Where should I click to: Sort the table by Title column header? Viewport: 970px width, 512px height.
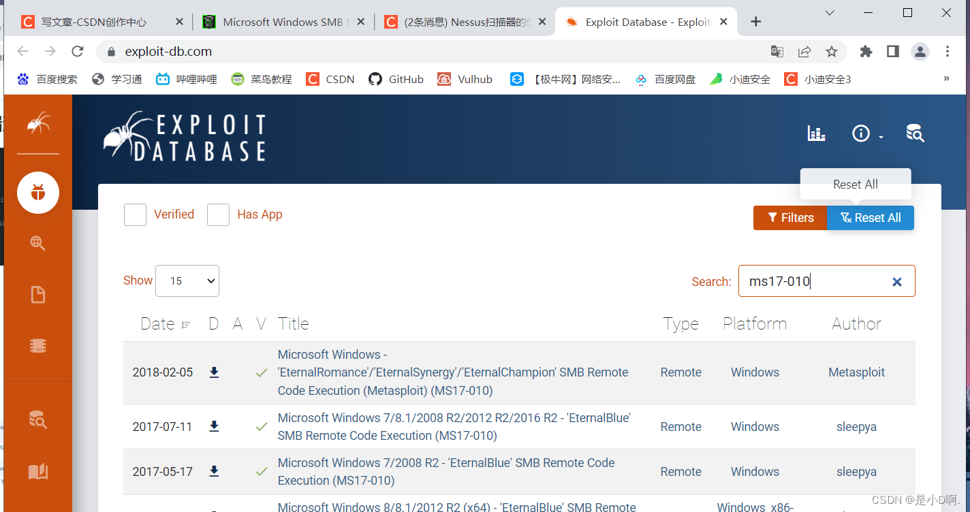pos(293,324)
